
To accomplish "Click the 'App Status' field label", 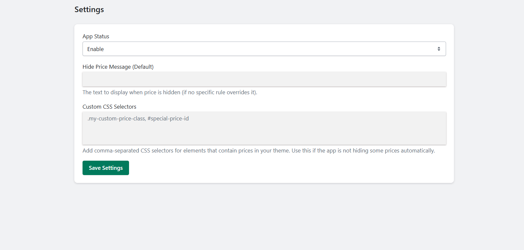I will (x=96, y=36).
